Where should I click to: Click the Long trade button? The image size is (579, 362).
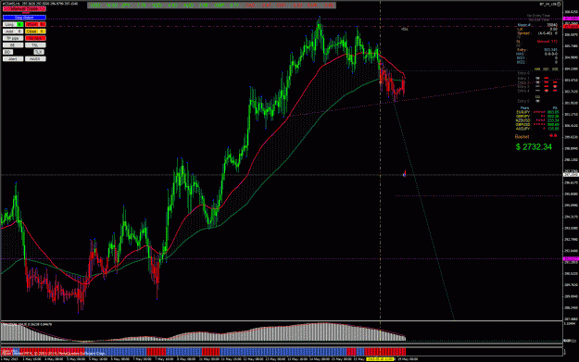(10, 24)
